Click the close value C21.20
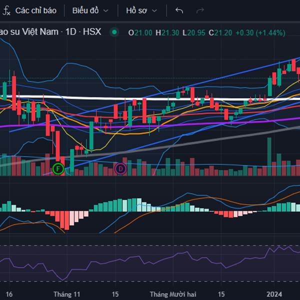The height and width of the screenshot is (300, 300). tap(220, 32)
